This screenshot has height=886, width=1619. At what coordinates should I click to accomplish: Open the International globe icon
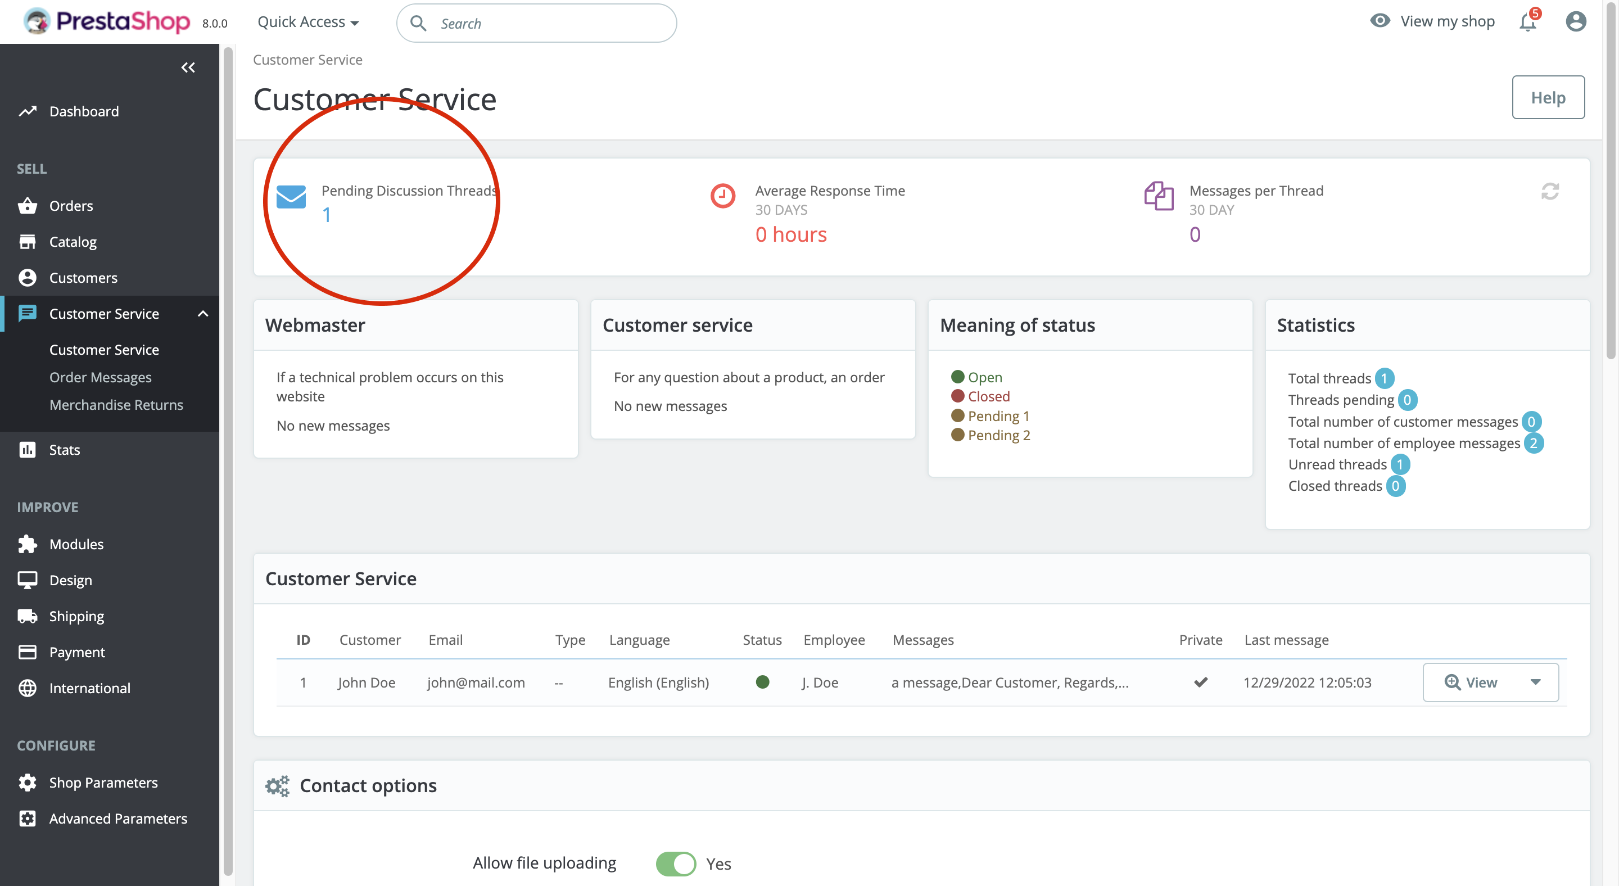click(28, 688)
